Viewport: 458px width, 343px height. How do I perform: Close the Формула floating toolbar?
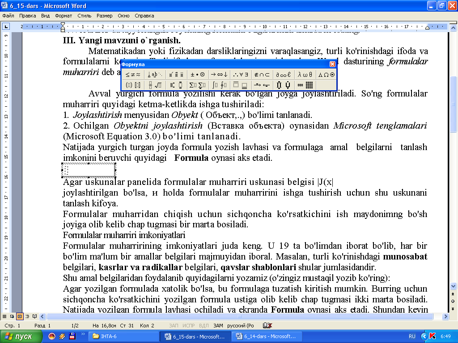(332, 64)
